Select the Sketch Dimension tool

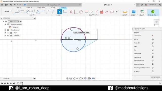[43, 12]
